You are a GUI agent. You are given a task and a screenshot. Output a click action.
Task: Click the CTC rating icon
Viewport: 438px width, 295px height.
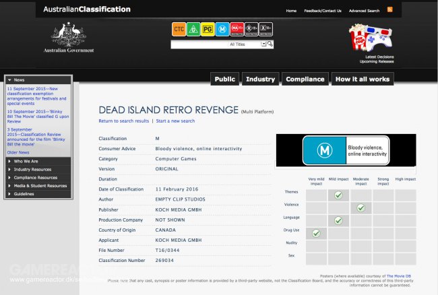179,30
